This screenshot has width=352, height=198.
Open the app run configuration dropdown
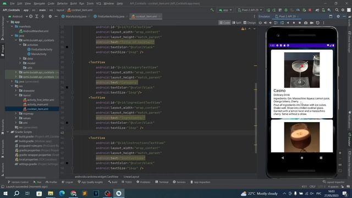tap(225, 10)
